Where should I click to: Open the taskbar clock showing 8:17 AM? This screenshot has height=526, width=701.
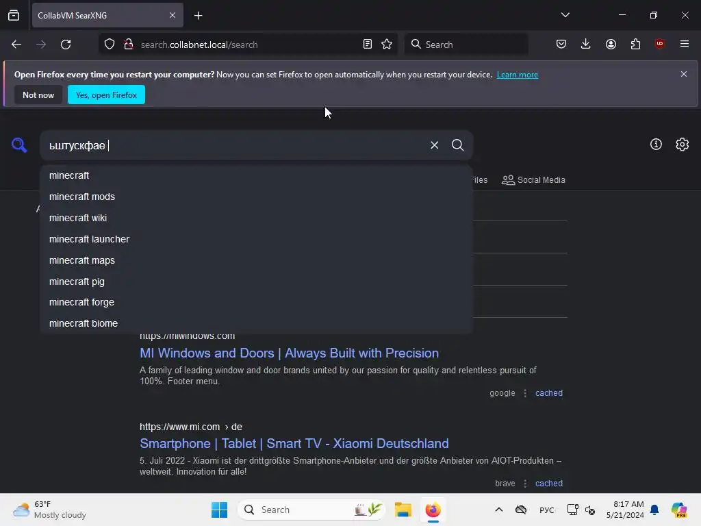click(625, 510)
